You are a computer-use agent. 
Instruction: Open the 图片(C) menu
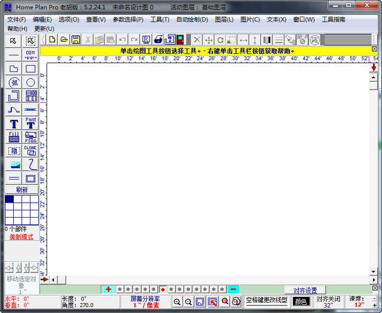click(250, 20)
